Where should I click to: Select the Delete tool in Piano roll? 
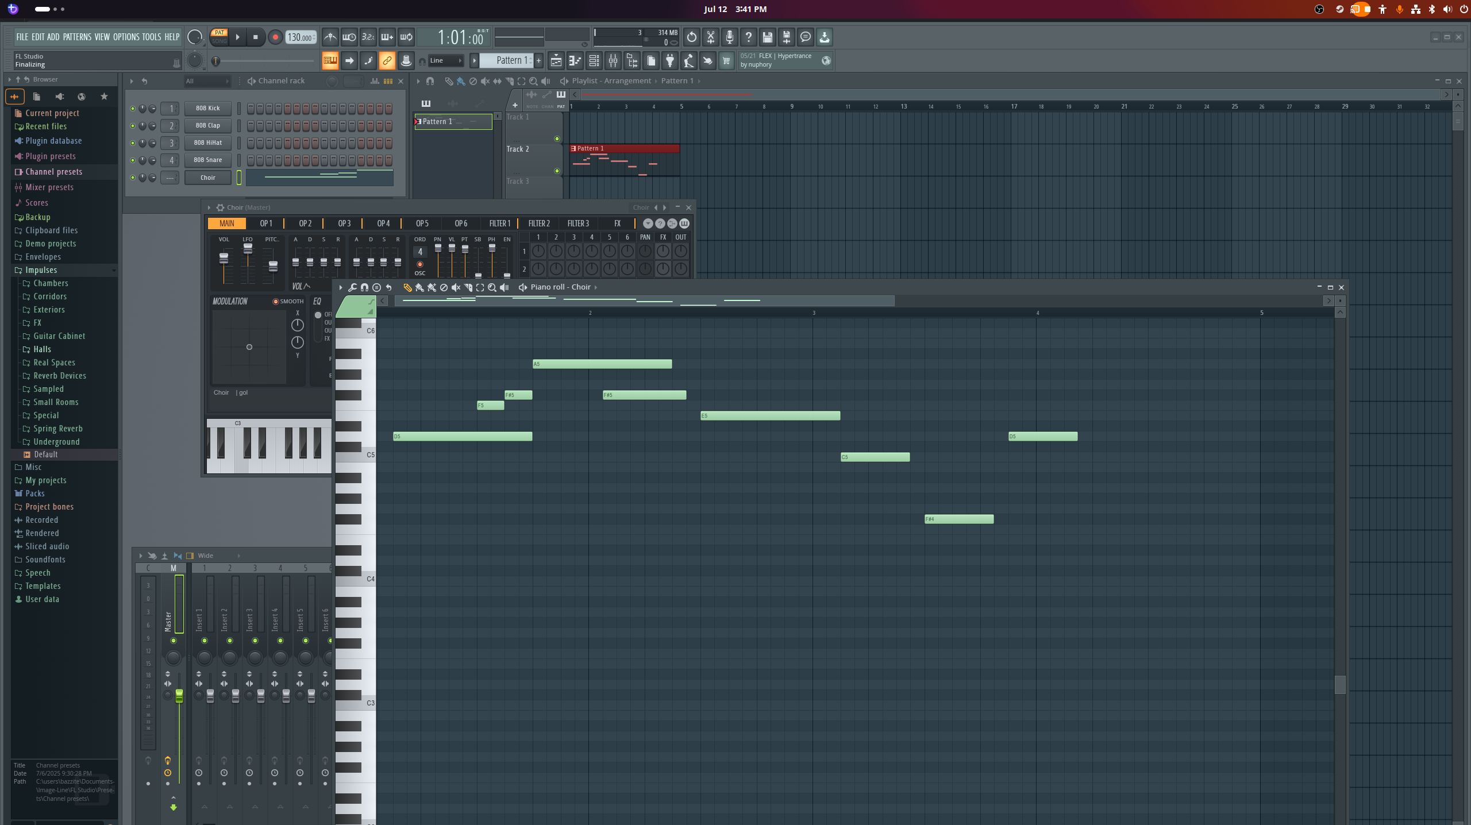444,287
